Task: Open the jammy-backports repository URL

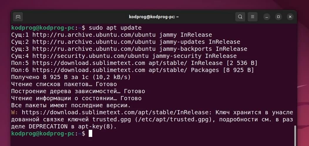Action: 94,49
